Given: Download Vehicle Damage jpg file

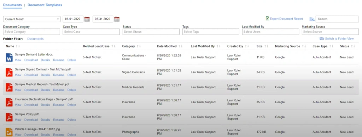Looking at the screenshot, I should pos(31,135).
